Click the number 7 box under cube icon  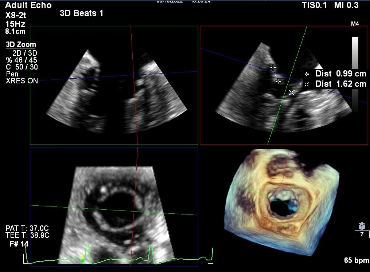pos(362,234)
